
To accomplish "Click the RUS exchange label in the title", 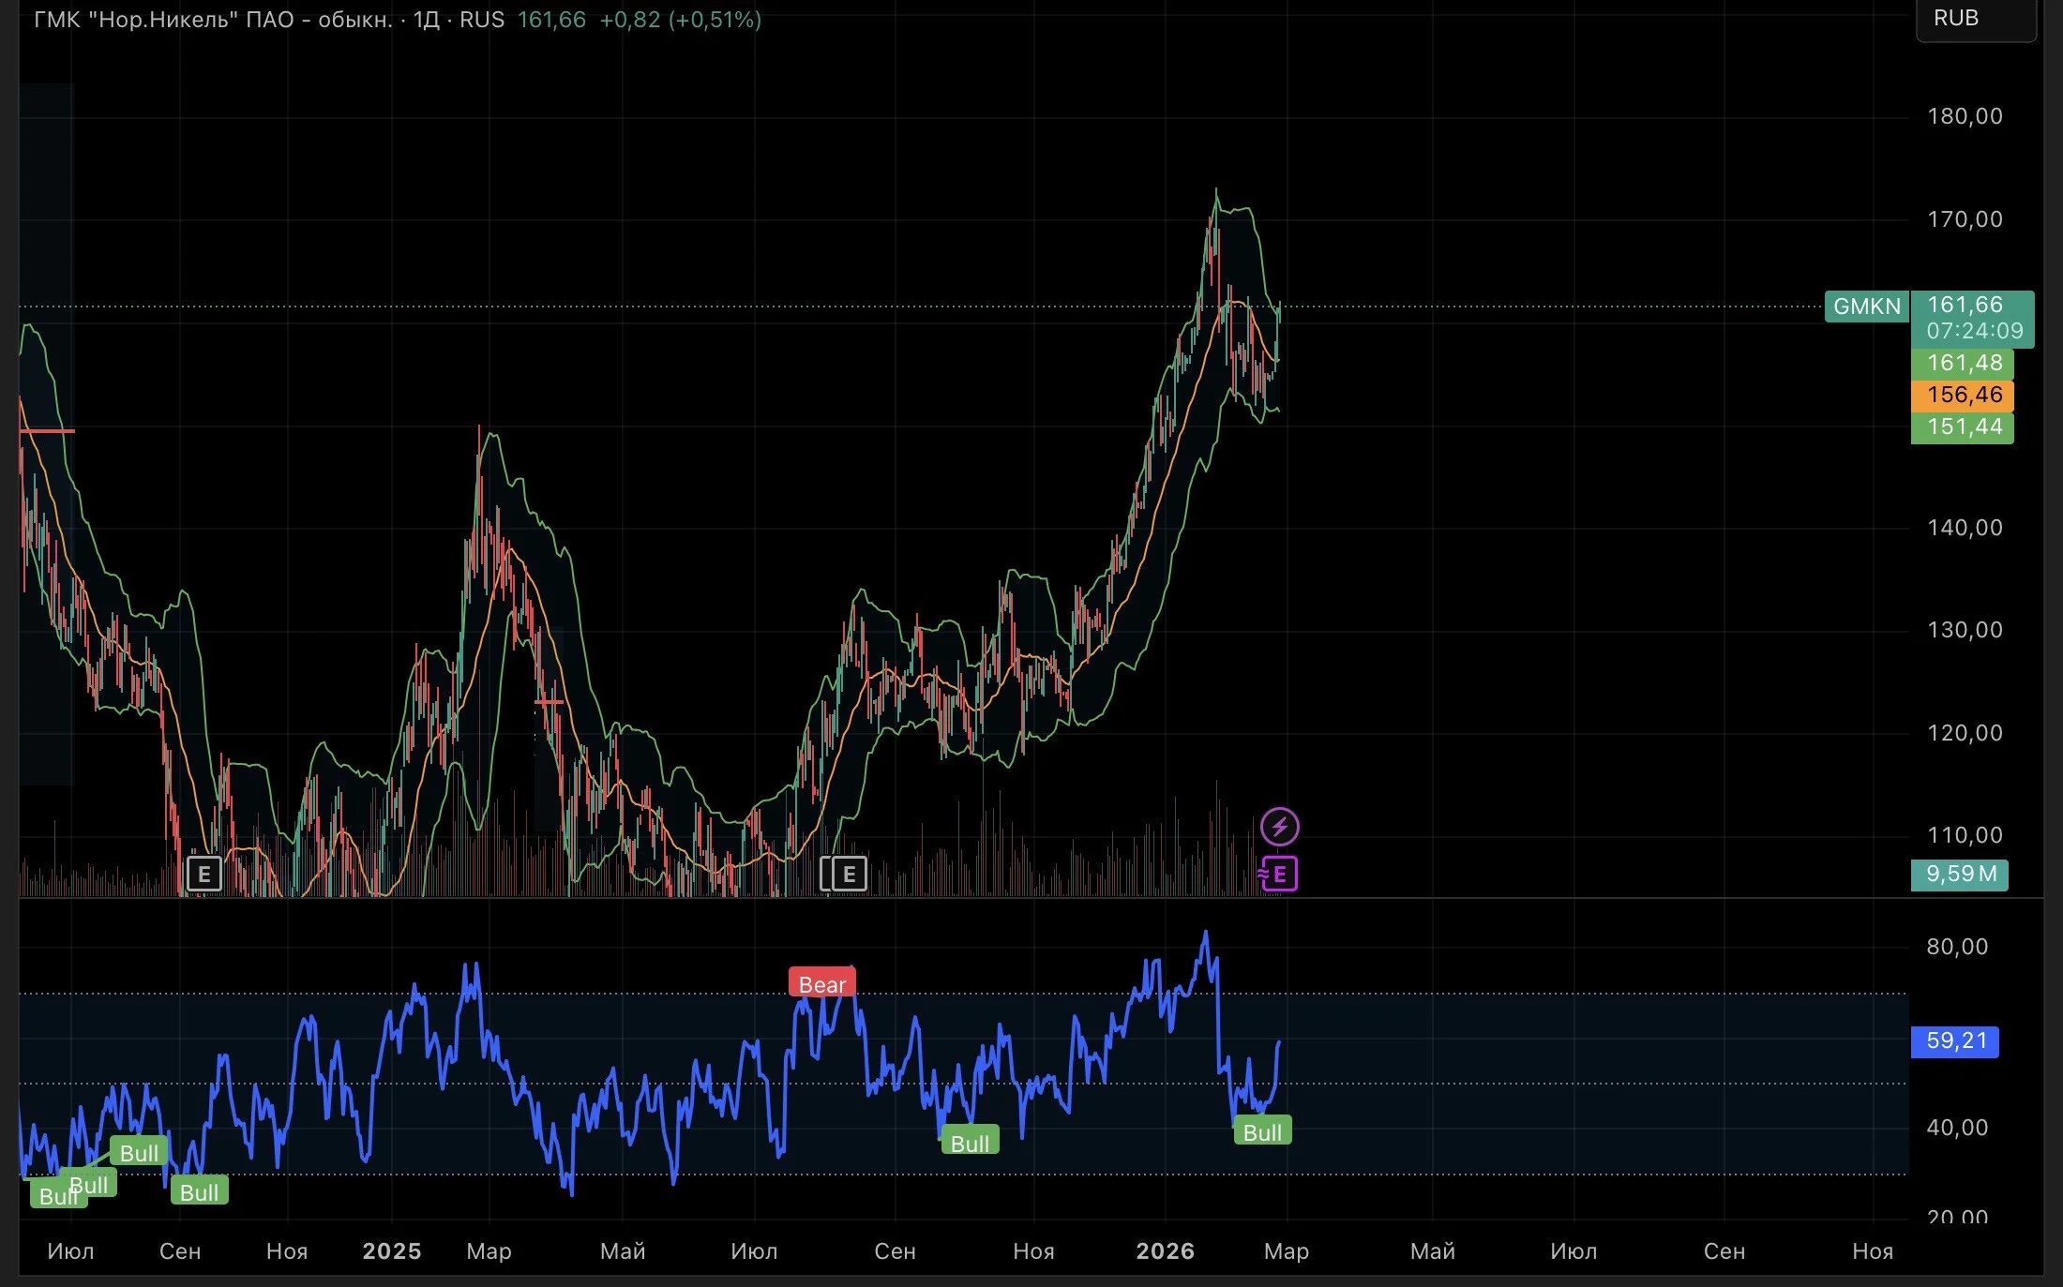I will [x=482, y=20].
